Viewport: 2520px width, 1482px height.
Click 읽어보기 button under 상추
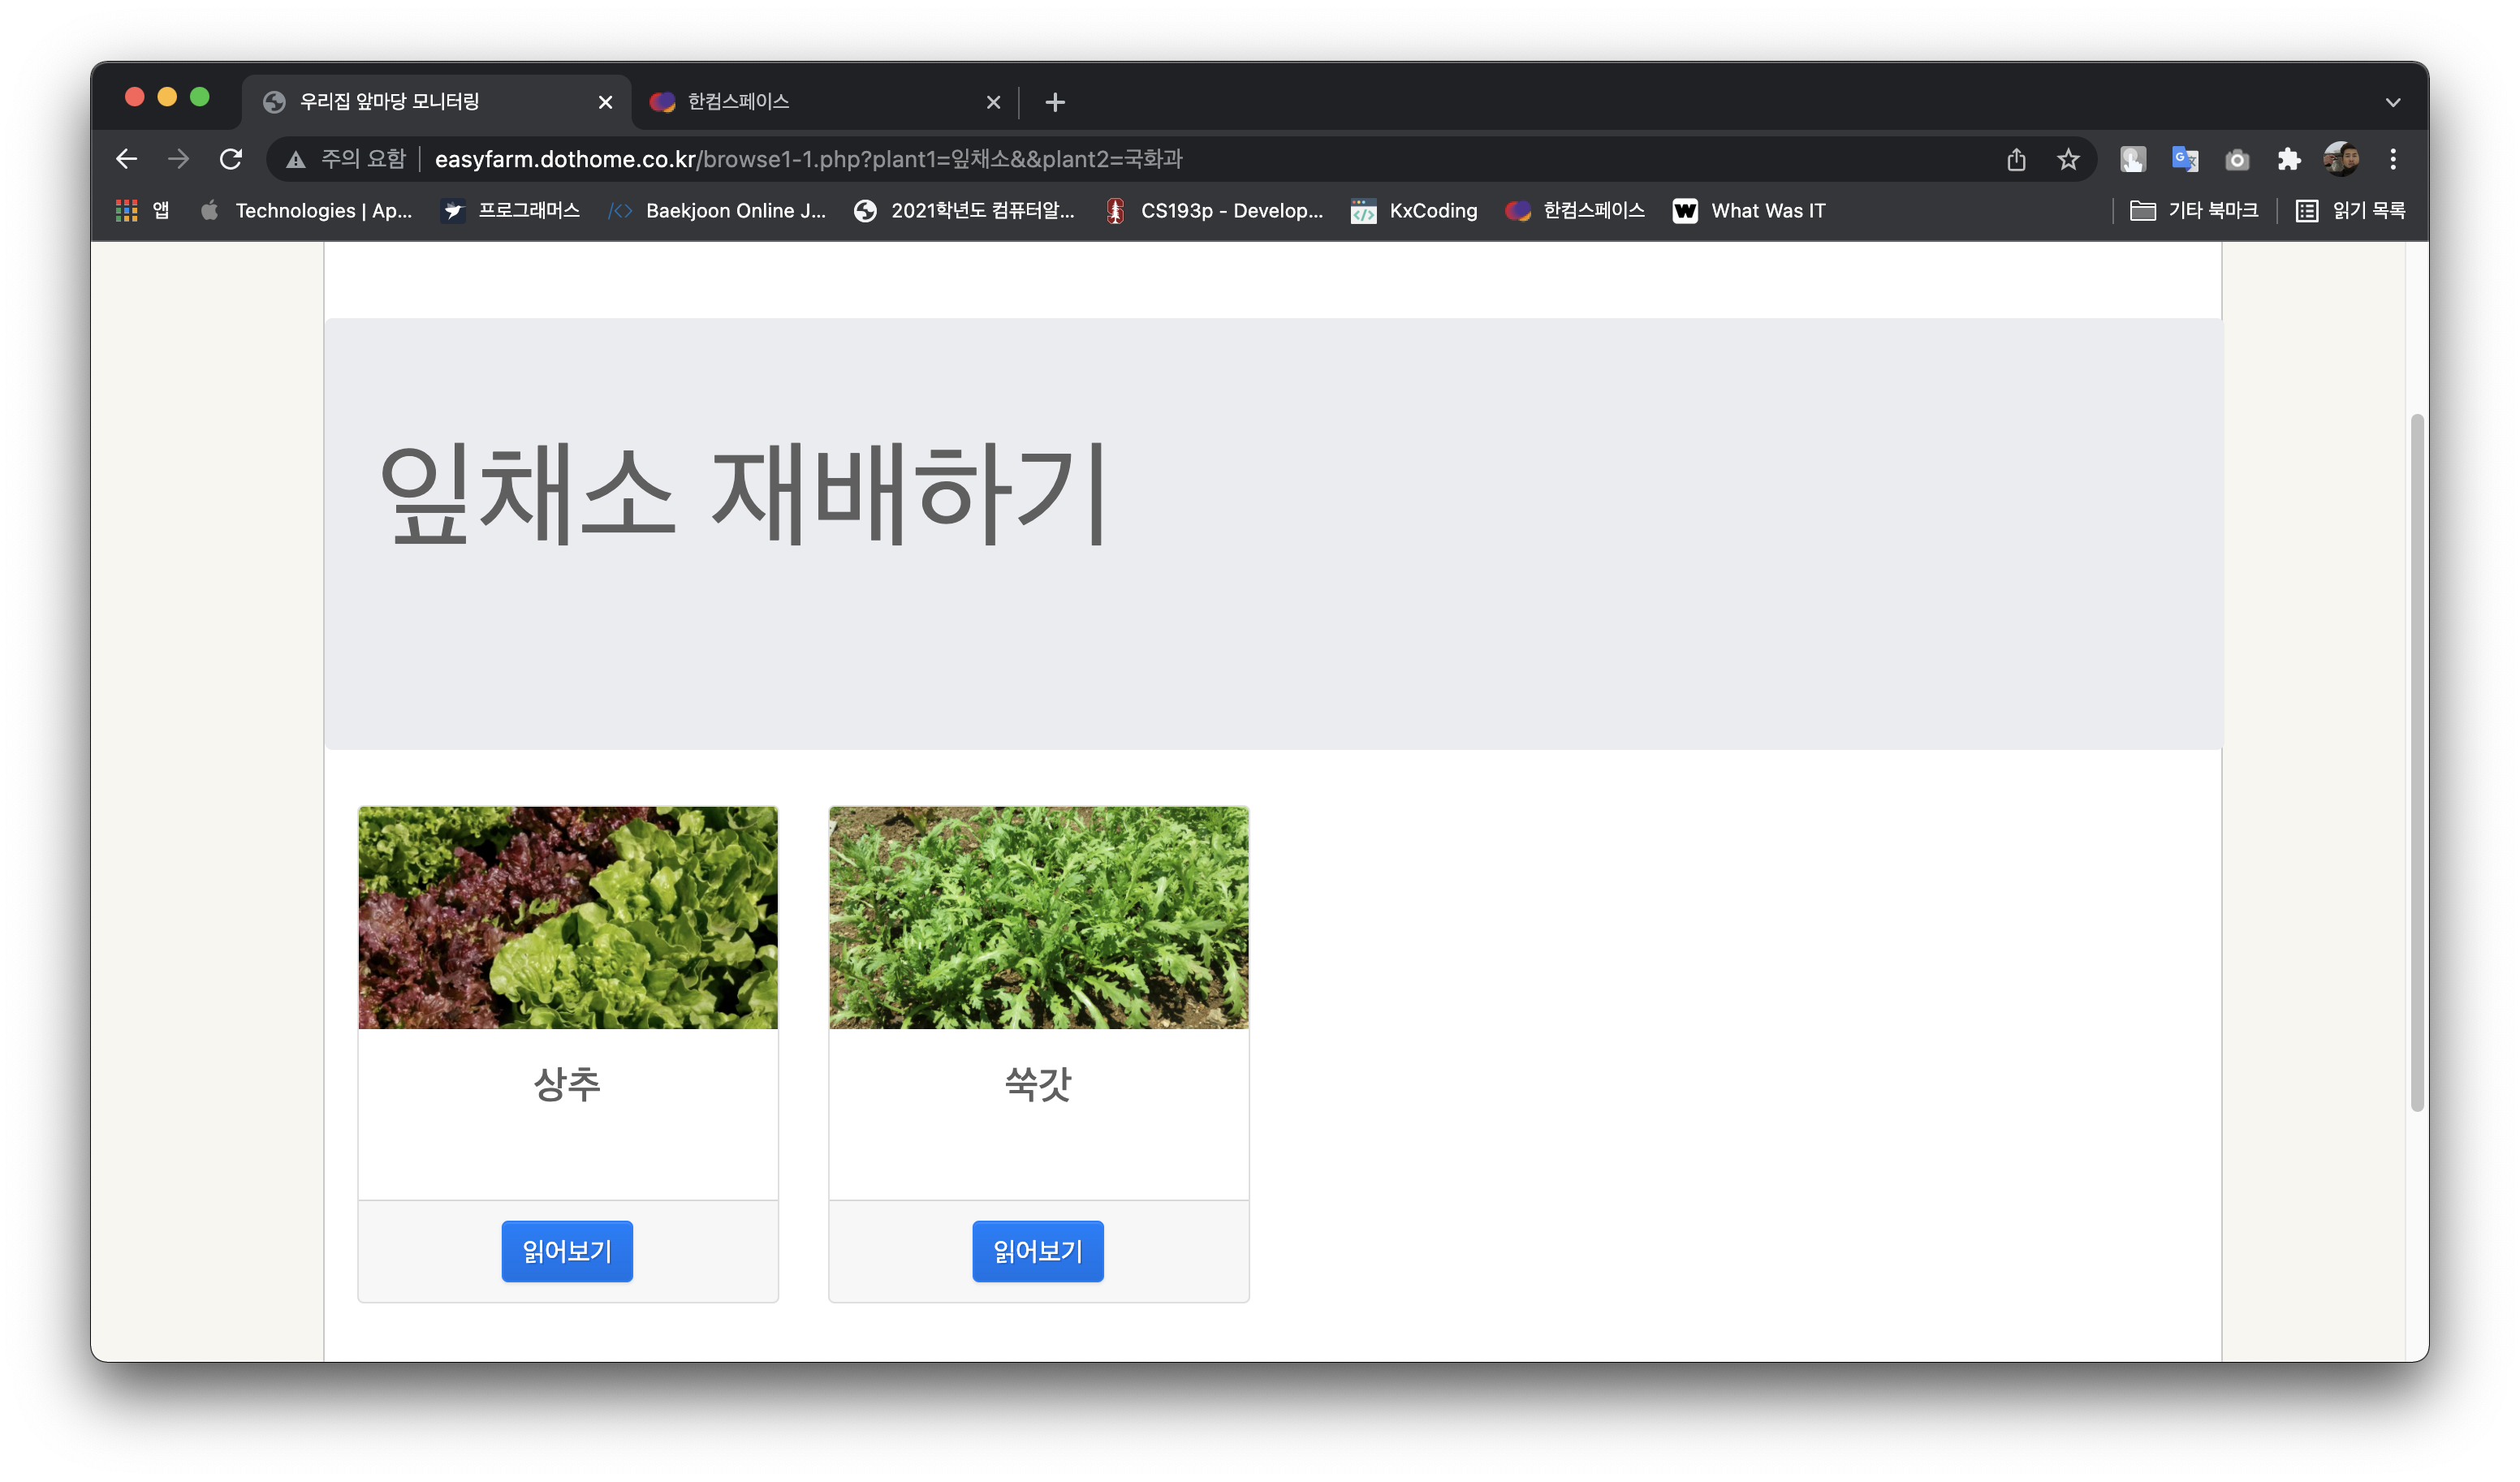567,1251
